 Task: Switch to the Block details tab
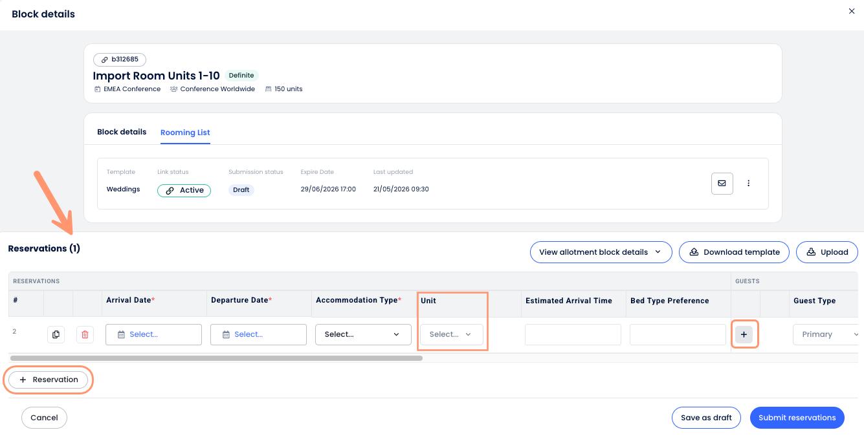122,132
